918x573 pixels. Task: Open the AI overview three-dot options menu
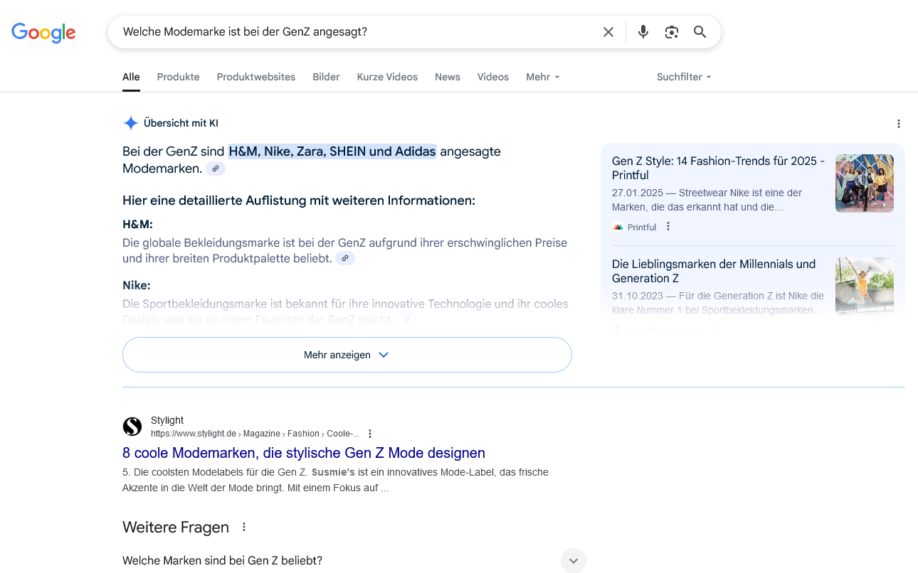[899, 124]
